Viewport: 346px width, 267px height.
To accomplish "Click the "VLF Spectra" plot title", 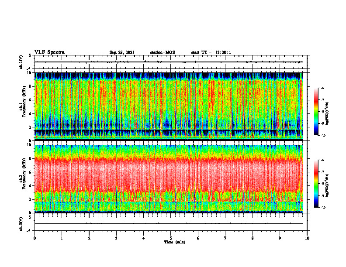I will point(49,52).
